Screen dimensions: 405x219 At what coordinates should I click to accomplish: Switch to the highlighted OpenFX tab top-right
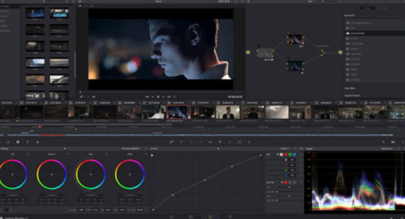(367, 8)
